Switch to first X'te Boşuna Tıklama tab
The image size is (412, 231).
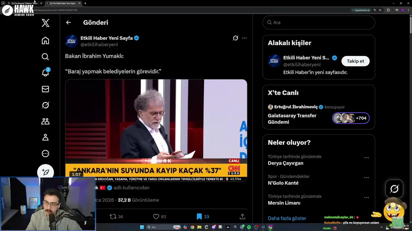[x=25, y=3]
